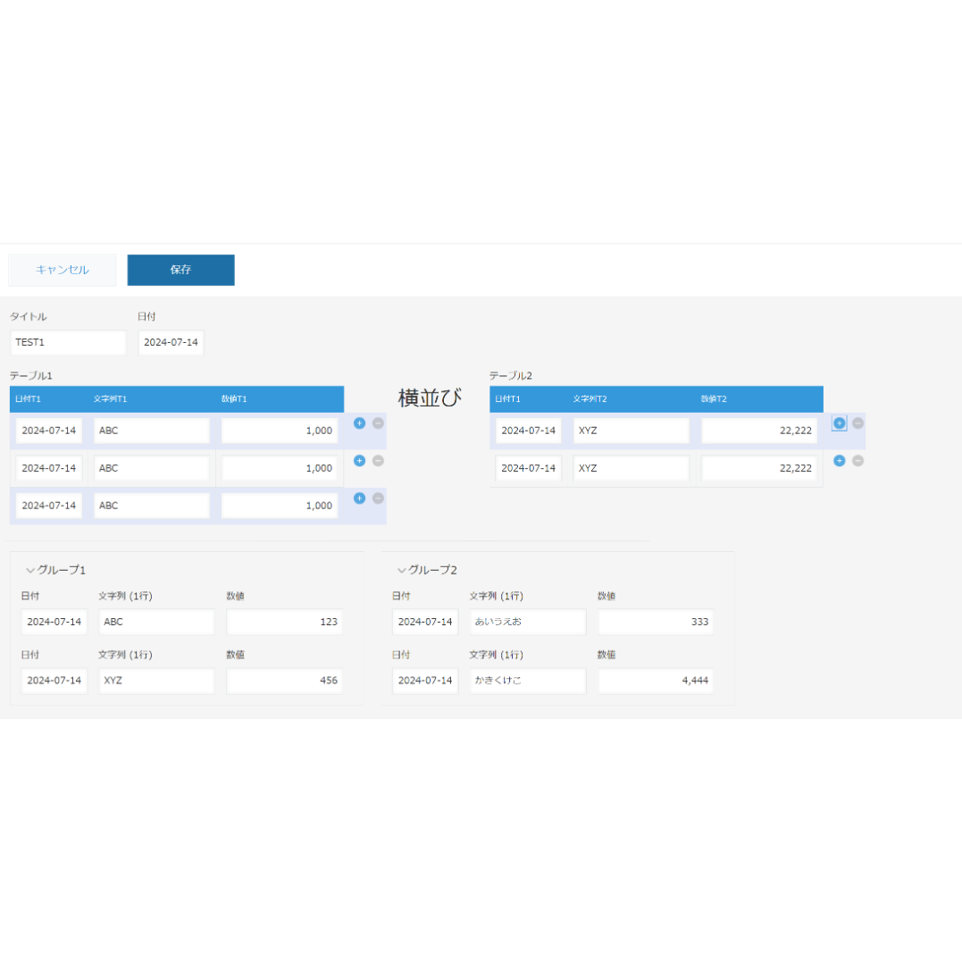Edit first Table2 row 22,222 value
962x962 pixels.
[x=759, y=431]
